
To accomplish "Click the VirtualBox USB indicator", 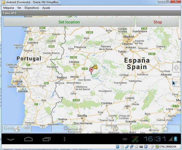I will tap(127, 147).
